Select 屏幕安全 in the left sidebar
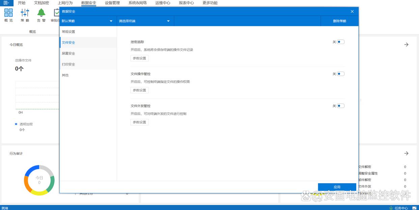The width and height of the screenshot is (419, 210). click(x=68, y=53)
